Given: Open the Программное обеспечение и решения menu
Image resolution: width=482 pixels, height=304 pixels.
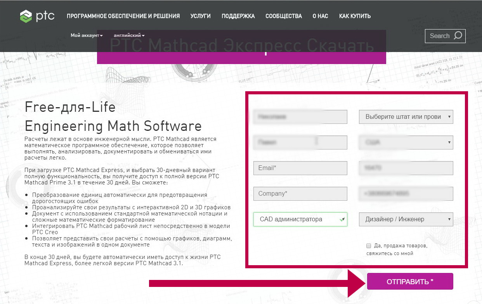Looking at the screenshot, I should click(x=123, y=16).
